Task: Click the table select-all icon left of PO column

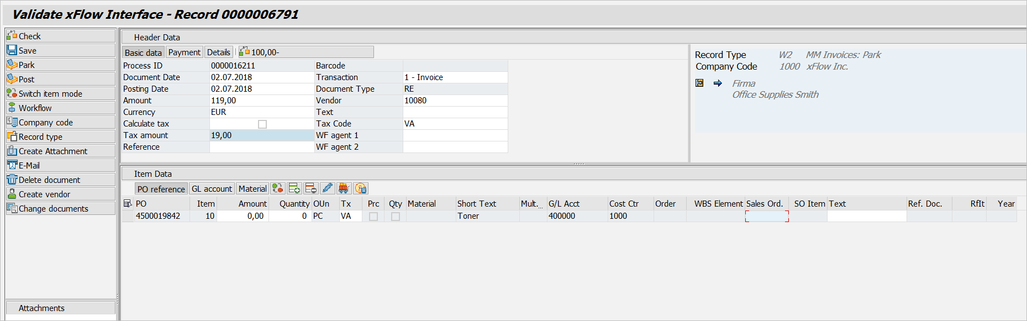Action: 128,203
